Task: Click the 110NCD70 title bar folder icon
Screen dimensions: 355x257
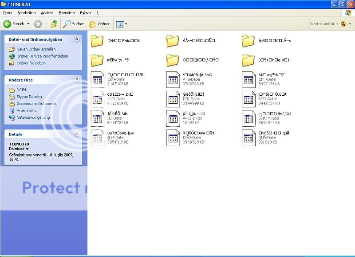Action: [3, 4]
